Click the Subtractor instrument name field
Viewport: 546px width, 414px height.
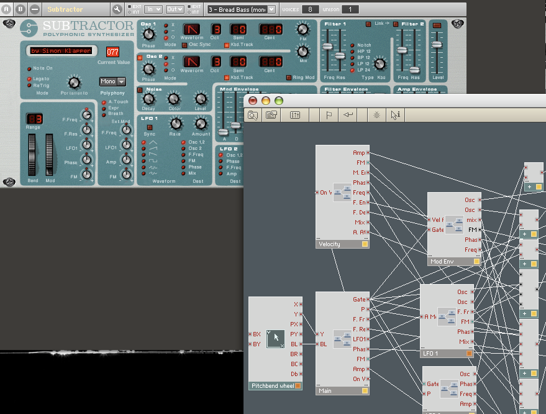76,9
